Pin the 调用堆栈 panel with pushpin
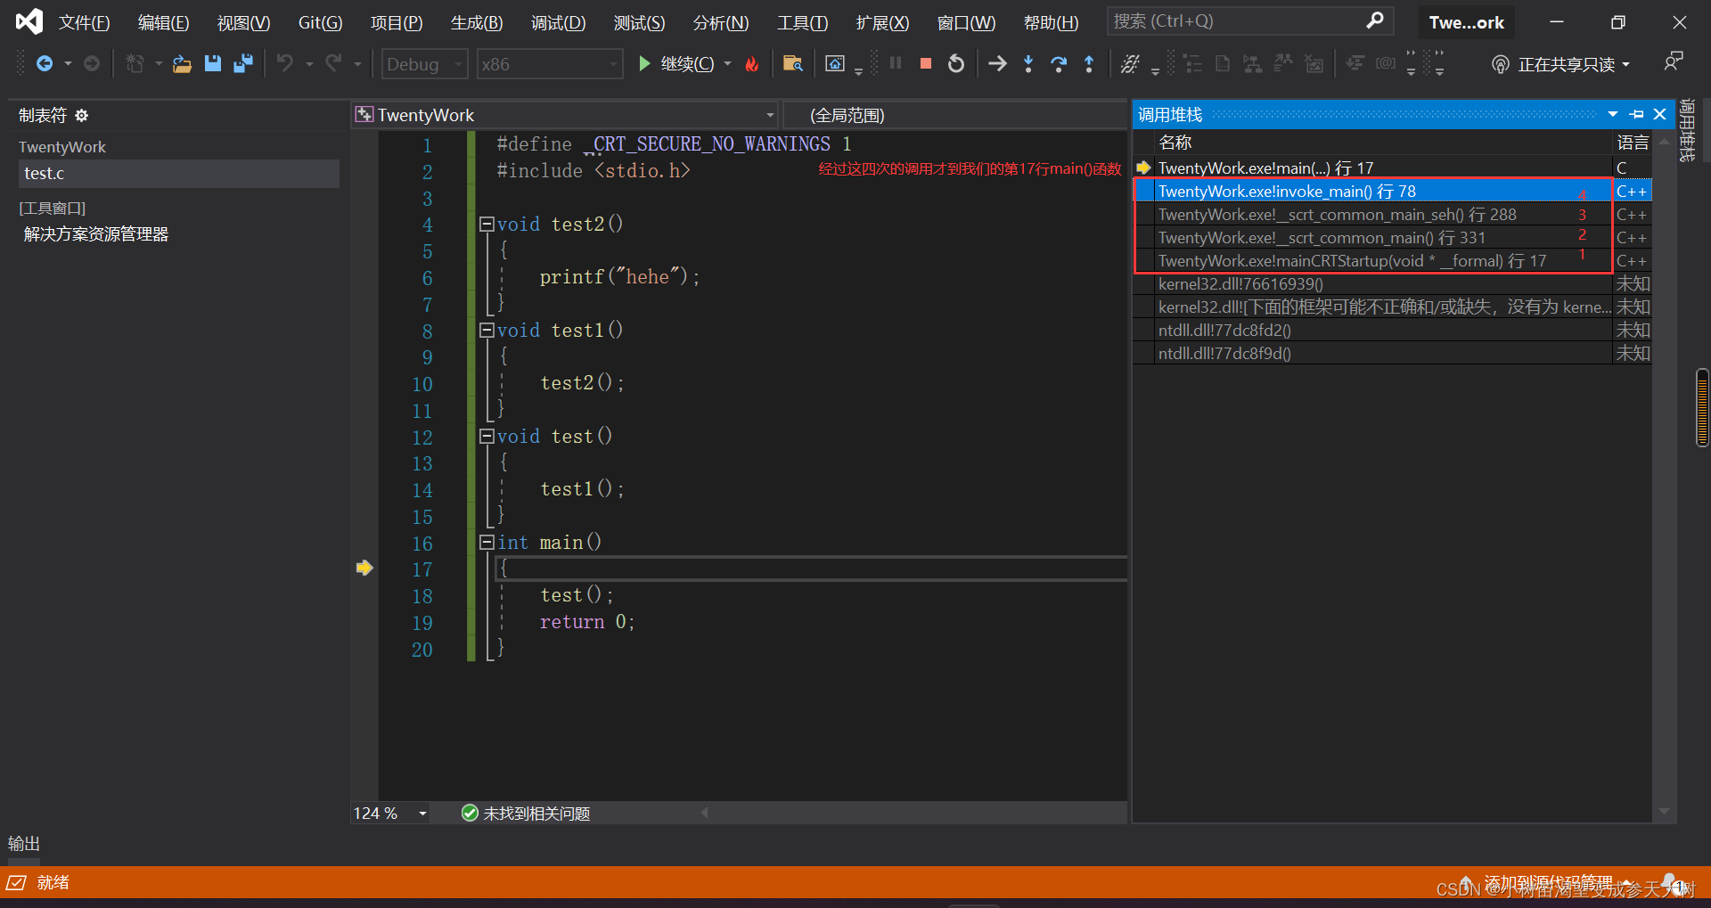 (1637, 114)
